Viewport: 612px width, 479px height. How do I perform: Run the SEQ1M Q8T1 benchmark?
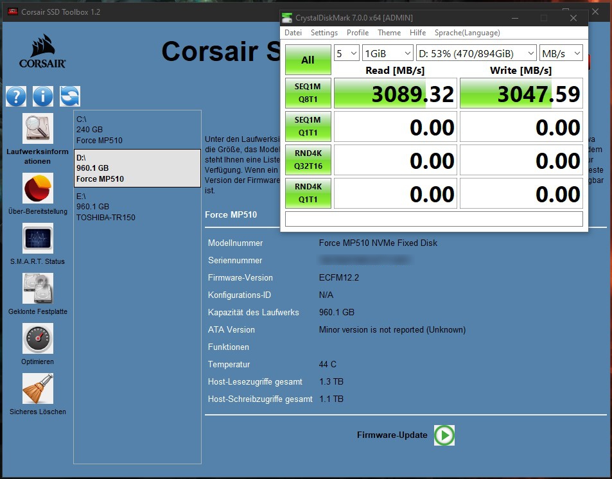[308, 93]
